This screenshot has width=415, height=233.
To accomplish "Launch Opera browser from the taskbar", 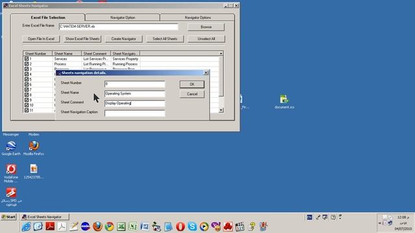I will [x=180, y=227].
